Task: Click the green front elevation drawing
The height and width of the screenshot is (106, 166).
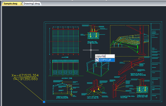Action: coord(65,68)
